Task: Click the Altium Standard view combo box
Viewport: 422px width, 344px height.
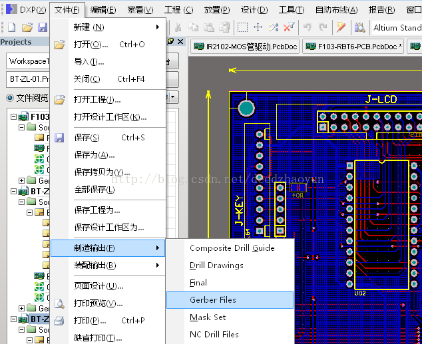Action: 397,27
